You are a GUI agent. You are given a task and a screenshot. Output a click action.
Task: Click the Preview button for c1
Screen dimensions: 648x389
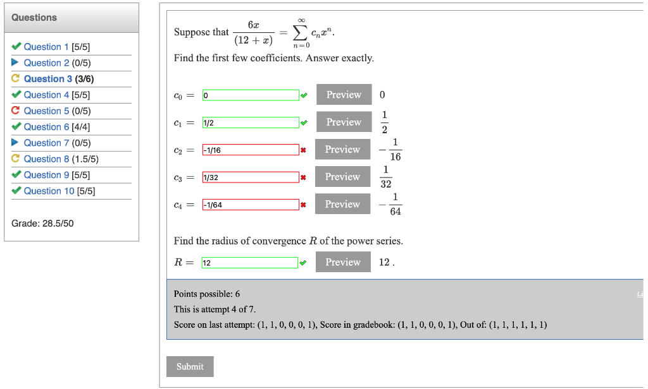pos(344,122)
